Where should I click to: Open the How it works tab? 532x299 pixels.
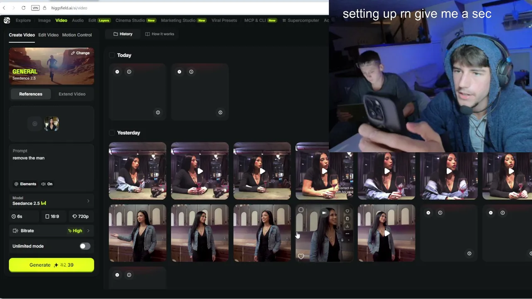coord(160,34)
